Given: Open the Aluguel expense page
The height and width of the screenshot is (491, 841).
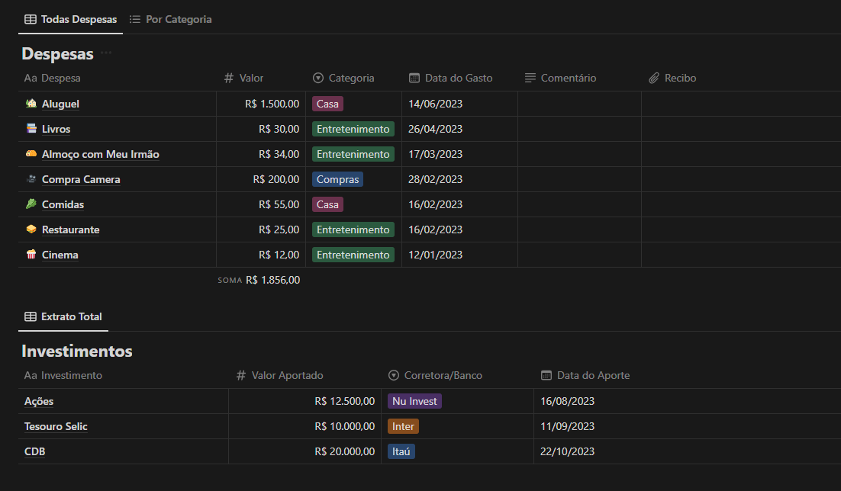Looking at the screenshot, I should [60, 104].
